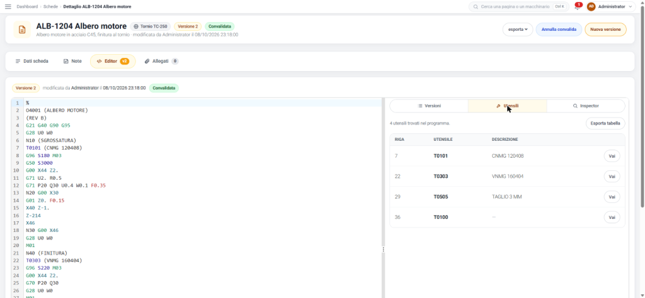The height and width of the screenshot is (298, 645).
Task: Click the search magnifier icon
Action: (x=476, y=7)
